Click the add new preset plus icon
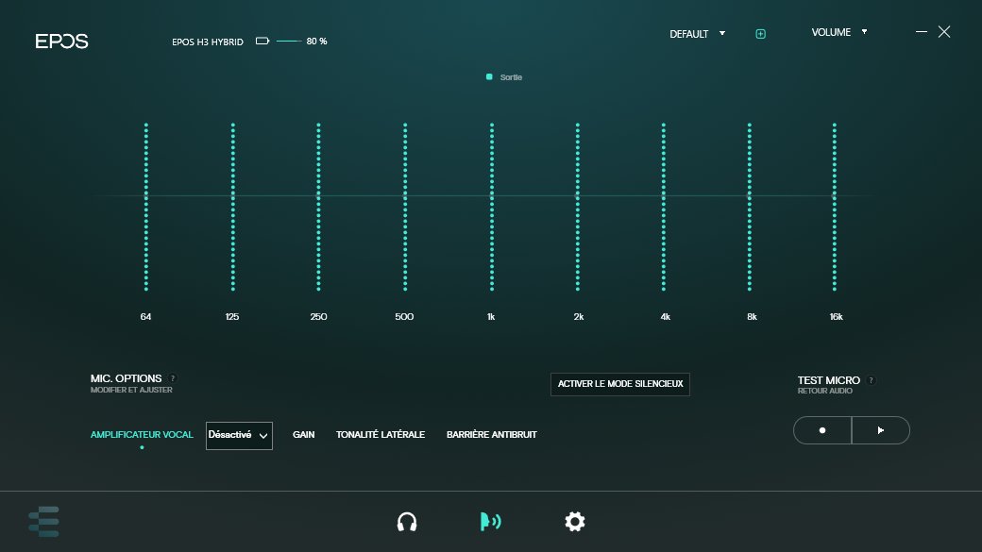 click(x=760, y=34)
